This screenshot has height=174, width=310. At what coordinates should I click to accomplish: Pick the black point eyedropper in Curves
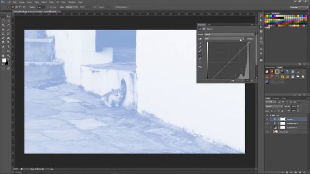click(x=200, y=43)
